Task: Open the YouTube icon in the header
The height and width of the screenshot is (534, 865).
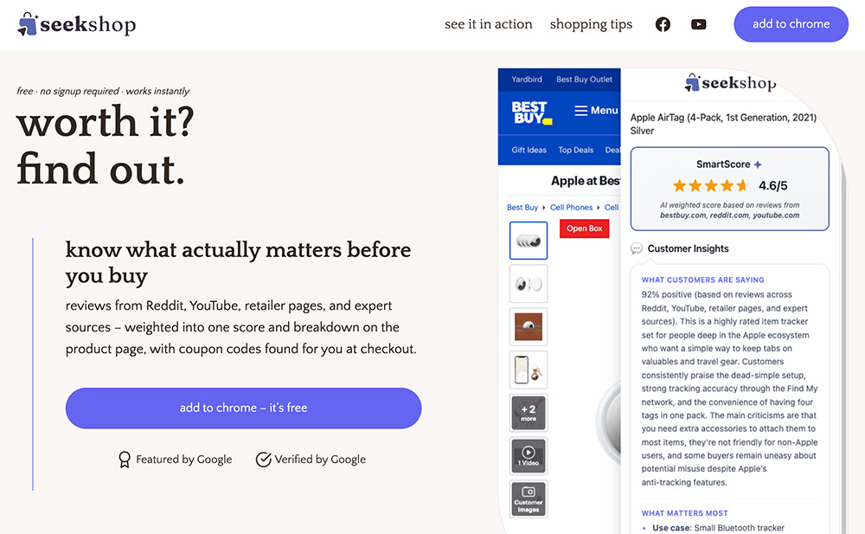Action: click(x=698, y=24)
